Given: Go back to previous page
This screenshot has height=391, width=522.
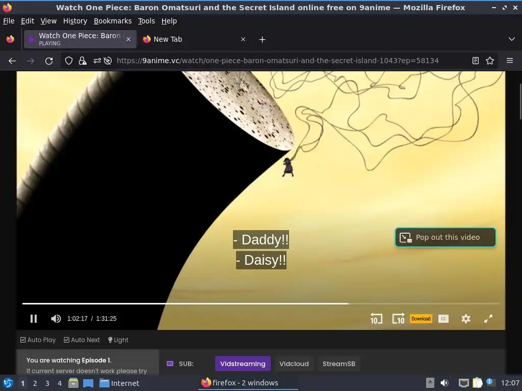Looking at the screenshot, I should [x=12, y=61].
